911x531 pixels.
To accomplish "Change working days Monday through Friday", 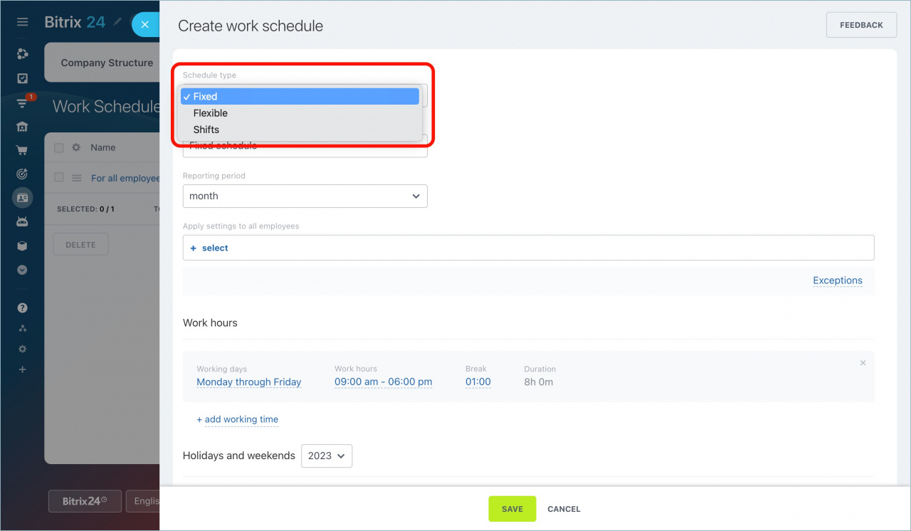I will (249, 382).
